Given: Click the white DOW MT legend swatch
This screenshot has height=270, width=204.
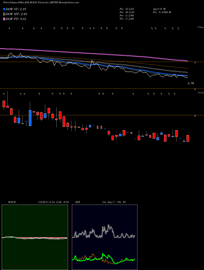Looking at the screenshot, I should (4, 14).
